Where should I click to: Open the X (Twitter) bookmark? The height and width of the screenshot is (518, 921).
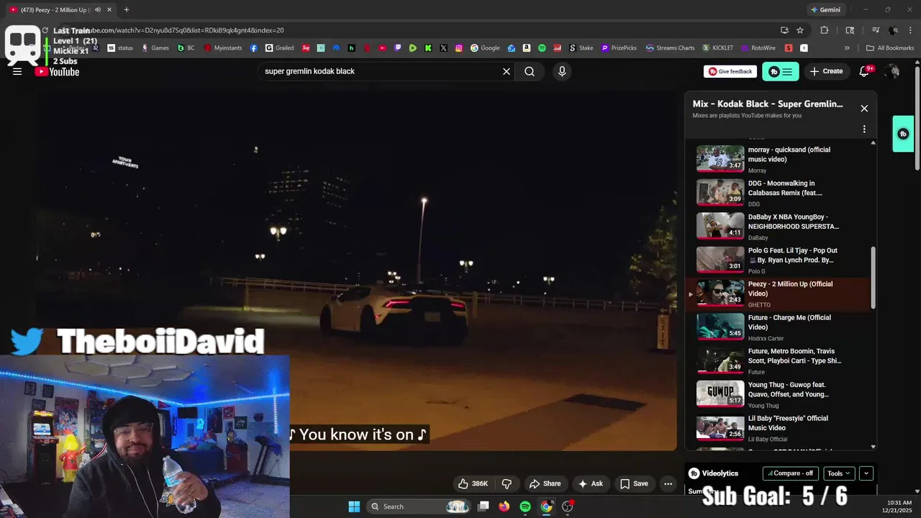[443, 47]
